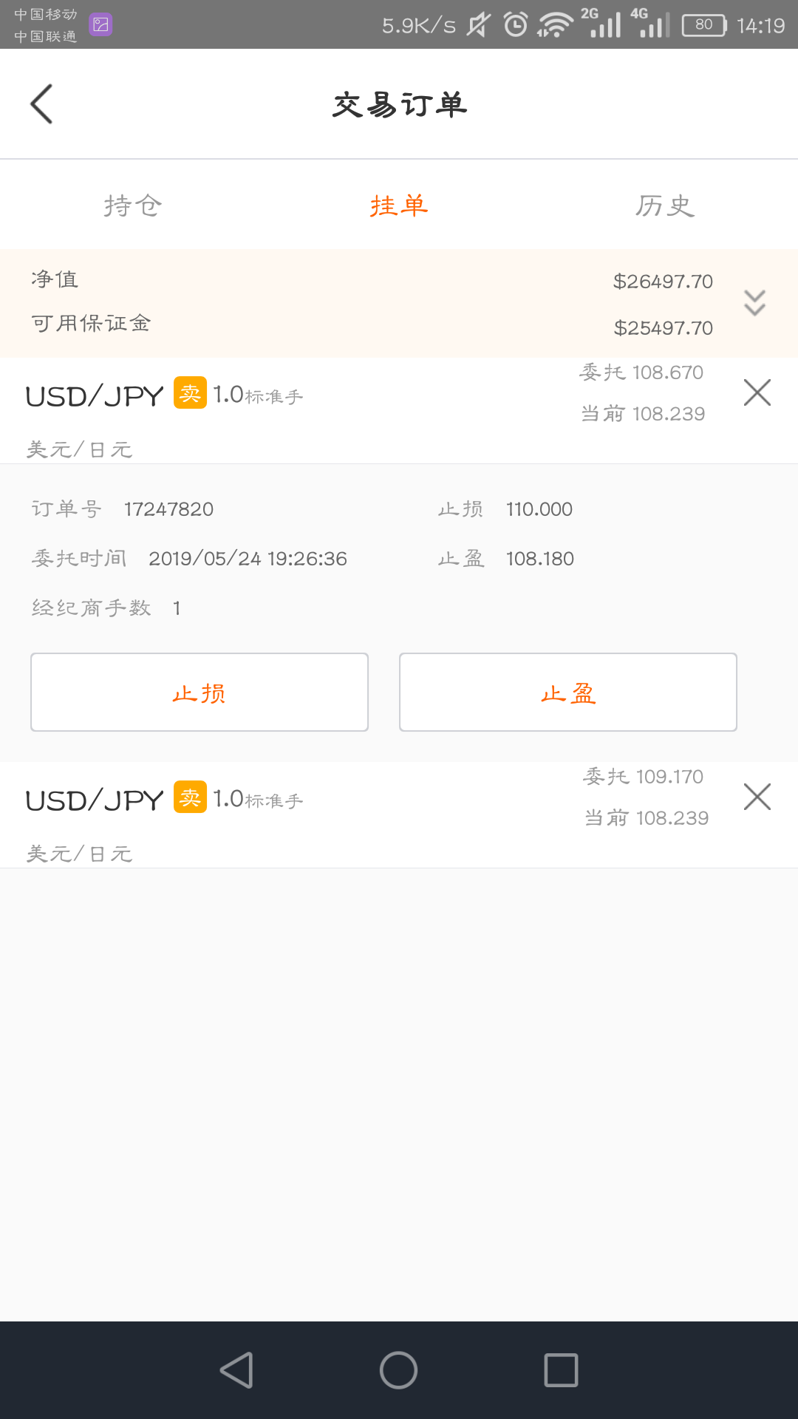Tap the 卖 badge on second order
Screen dimensions: 798x1419
click(x=190, y=797)
